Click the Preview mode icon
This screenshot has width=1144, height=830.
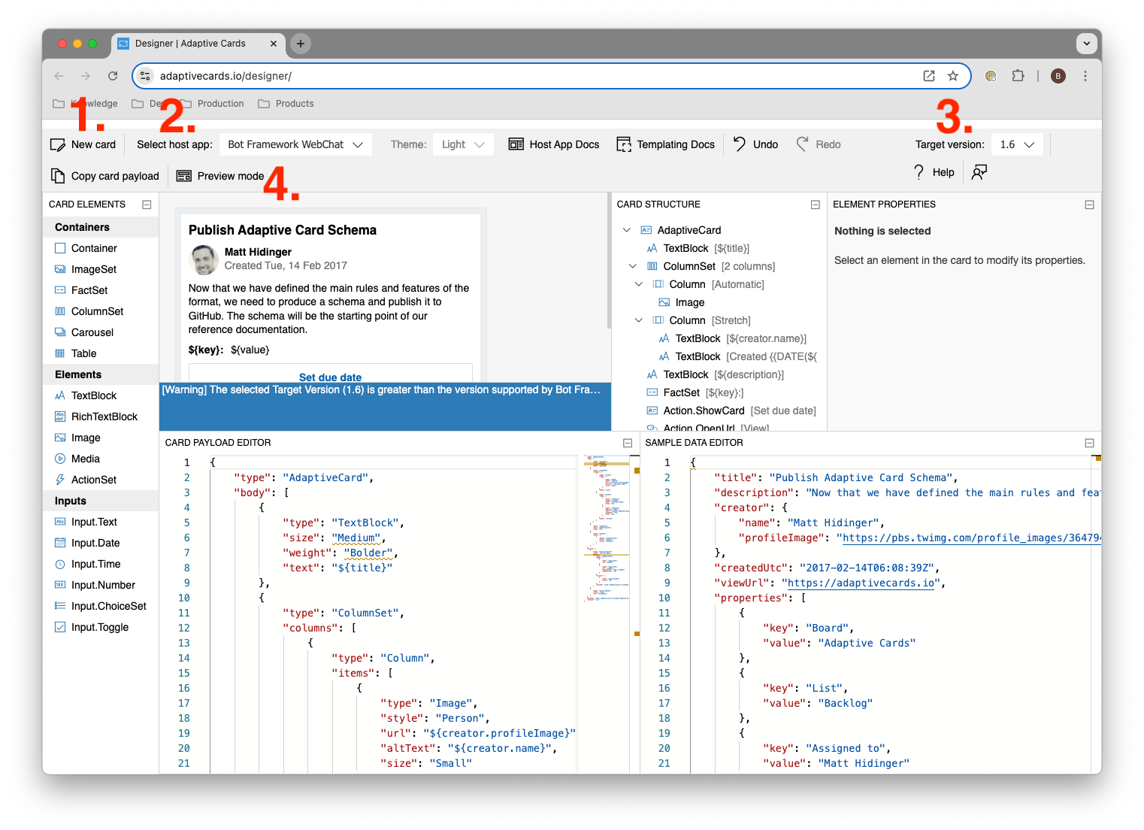tap(184, 176)
